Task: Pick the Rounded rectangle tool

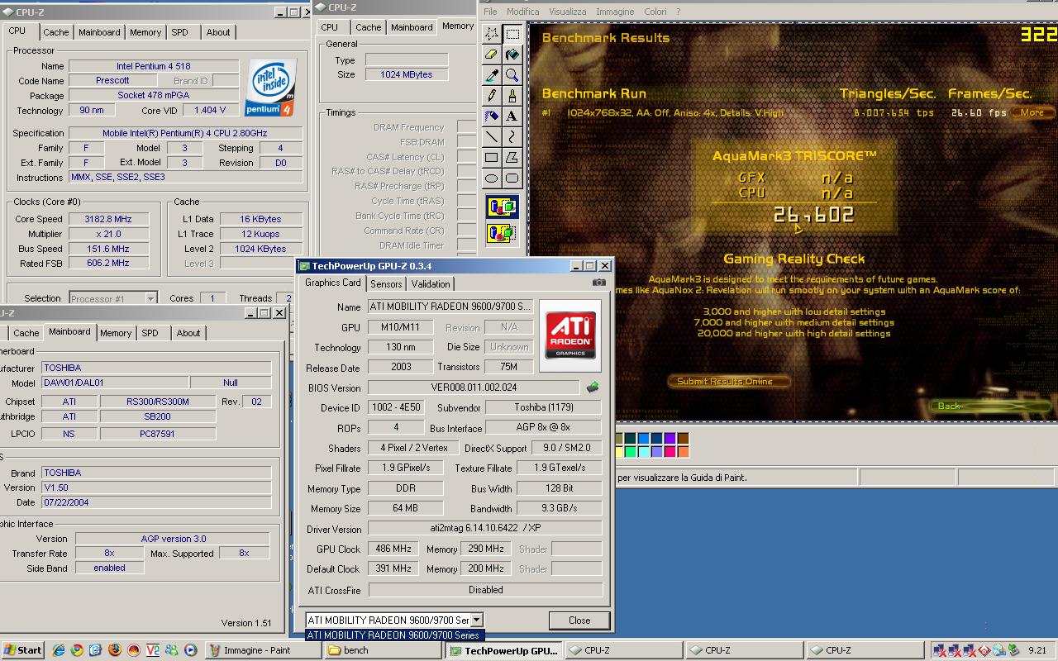Action: (x=512, y=178)
